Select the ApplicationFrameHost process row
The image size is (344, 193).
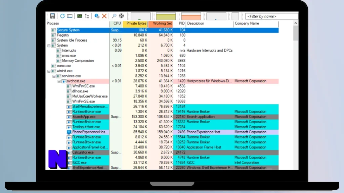pos(162,147)
